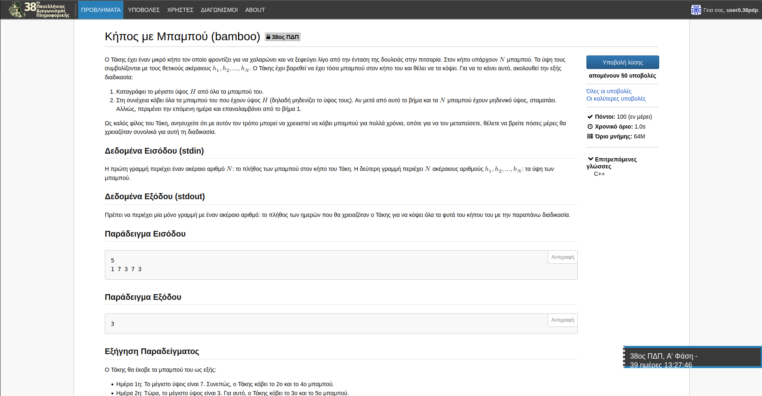Open the Οι καλύτερες υποβολές link
This screenshot has height=396, width=762.
616,99
